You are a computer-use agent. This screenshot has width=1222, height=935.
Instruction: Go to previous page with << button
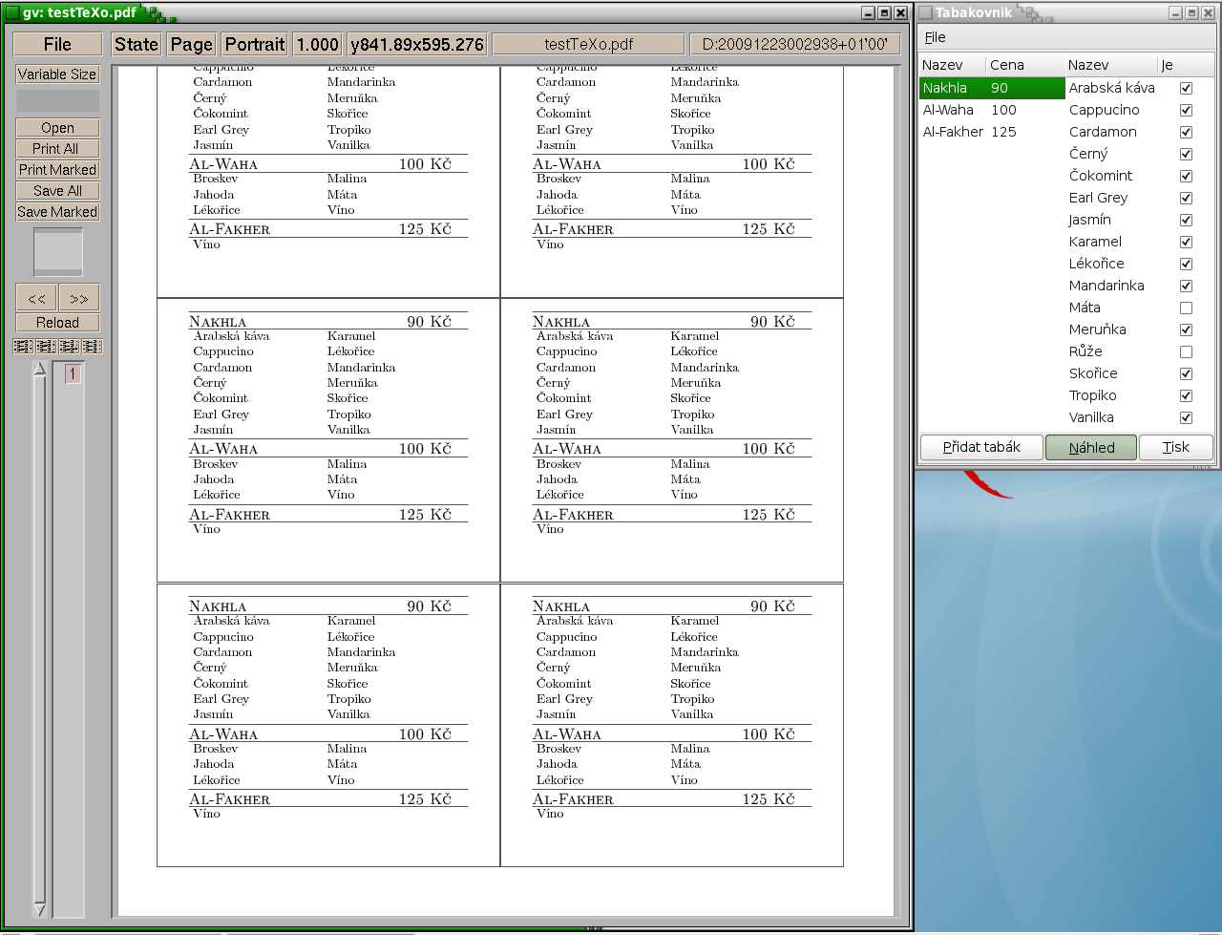tap(36, 298)
